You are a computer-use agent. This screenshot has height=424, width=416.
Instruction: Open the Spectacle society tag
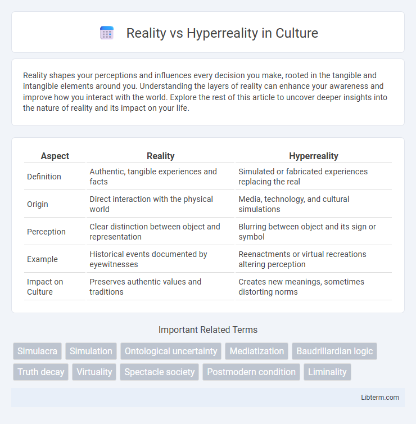[160, 372]
